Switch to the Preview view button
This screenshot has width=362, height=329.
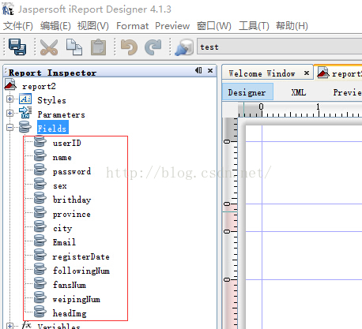(347, 92)
